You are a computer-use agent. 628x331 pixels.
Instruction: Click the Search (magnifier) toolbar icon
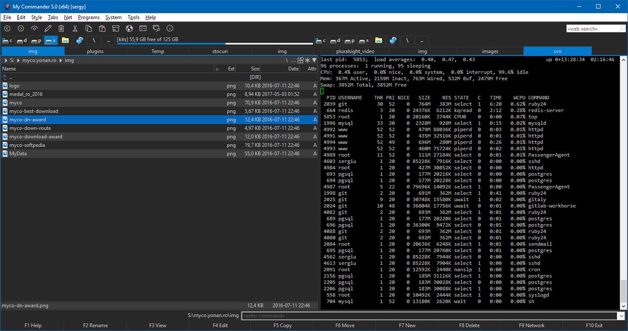tap(155, 28)
